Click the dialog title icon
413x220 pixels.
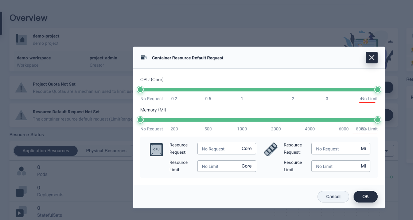pos(144,58)
